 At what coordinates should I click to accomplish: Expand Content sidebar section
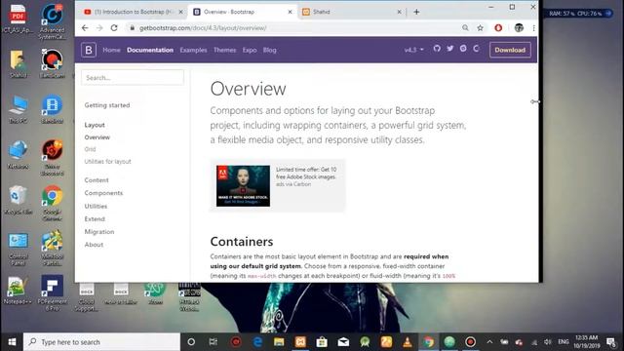coord(97,180)
